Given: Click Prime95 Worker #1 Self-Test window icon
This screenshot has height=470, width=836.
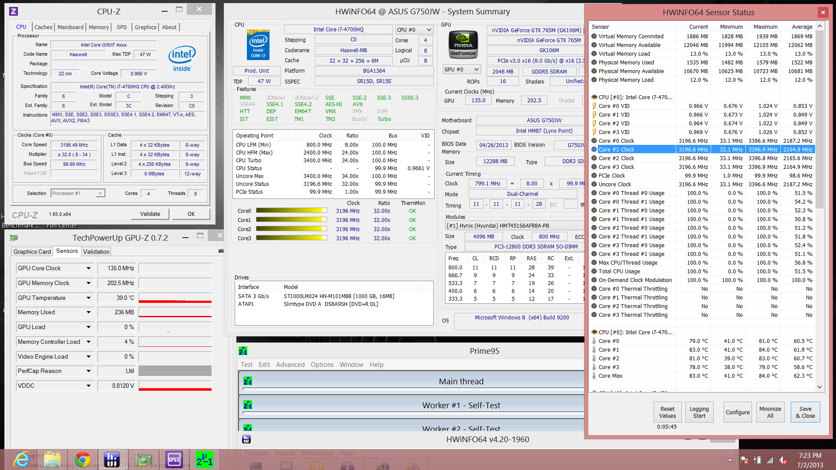Looking at the screenshot, I should click(248, 405).
